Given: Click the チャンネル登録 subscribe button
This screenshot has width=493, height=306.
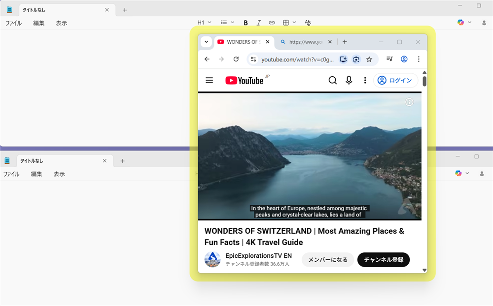Looking at the screenshot, I should (x=383, y=260).
